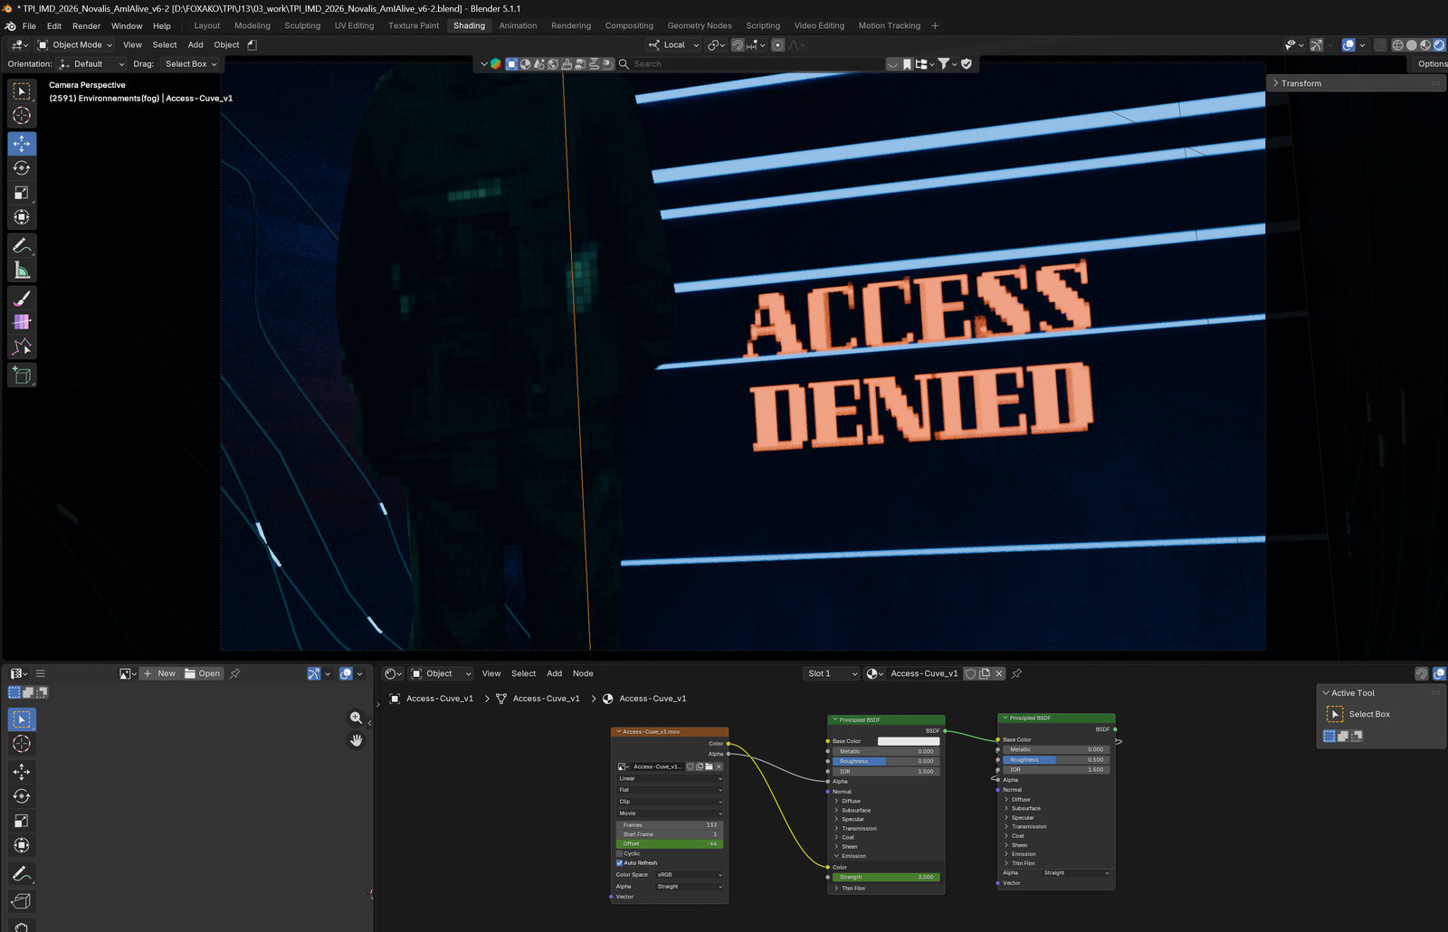
Task: Toggle fake user shield for Access-Cuve_v1 material
Action: click(970, 673)
